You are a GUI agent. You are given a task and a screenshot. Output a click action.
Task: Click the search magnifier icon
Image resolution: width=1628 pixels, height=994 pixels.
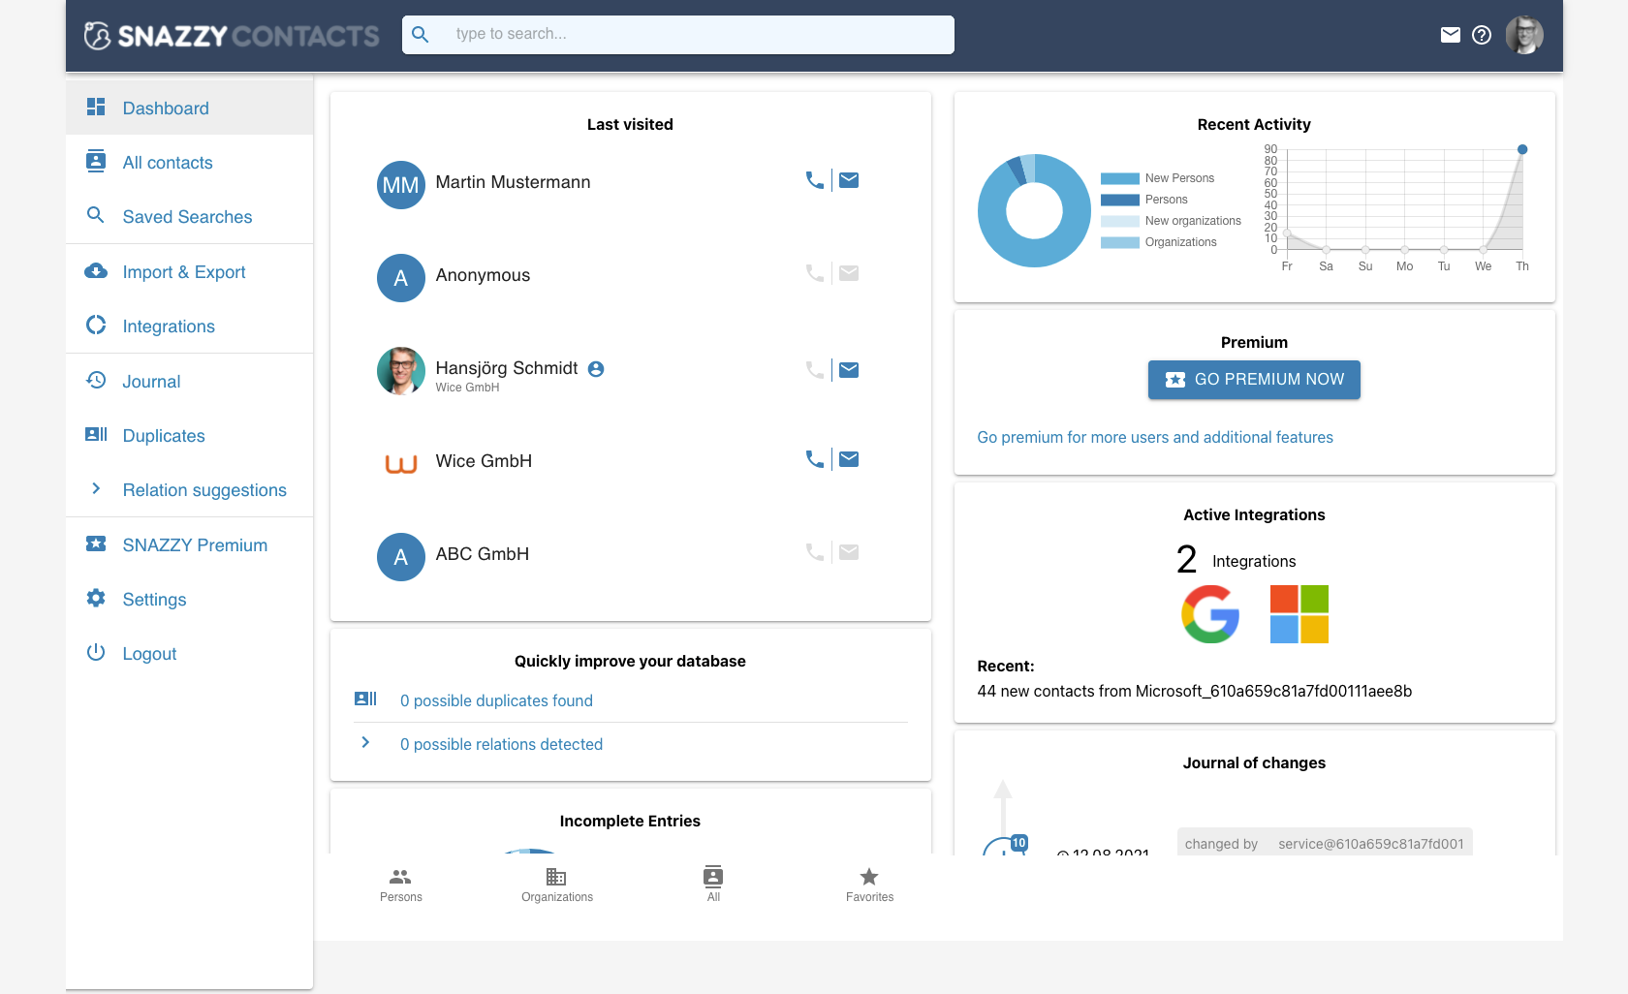pyautogui.click(x=420, y=35)
